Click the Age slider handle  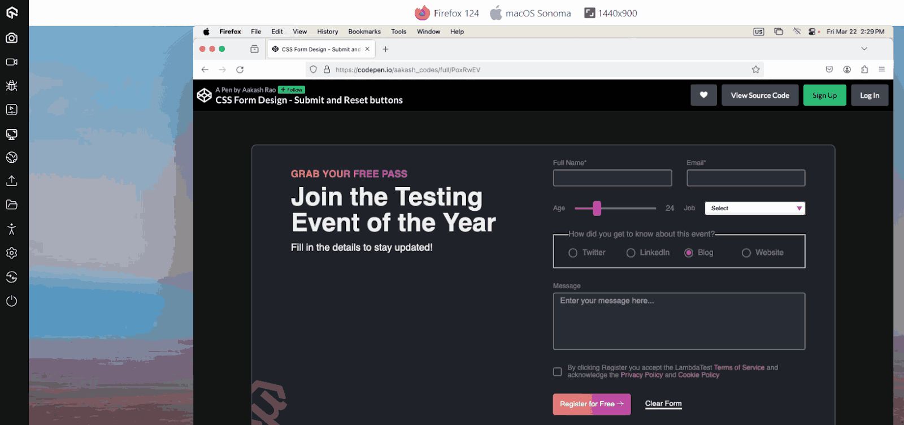597,208
